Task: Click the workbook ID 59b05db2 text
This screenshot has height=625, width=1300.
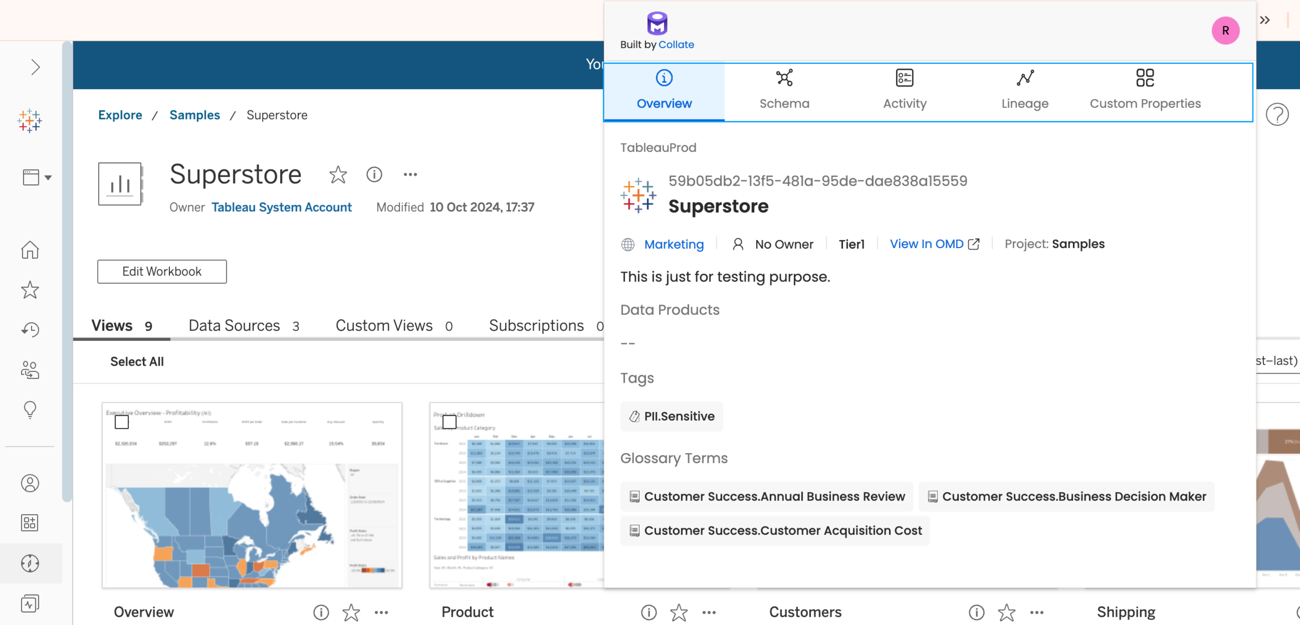Action: tap(817, 181)
